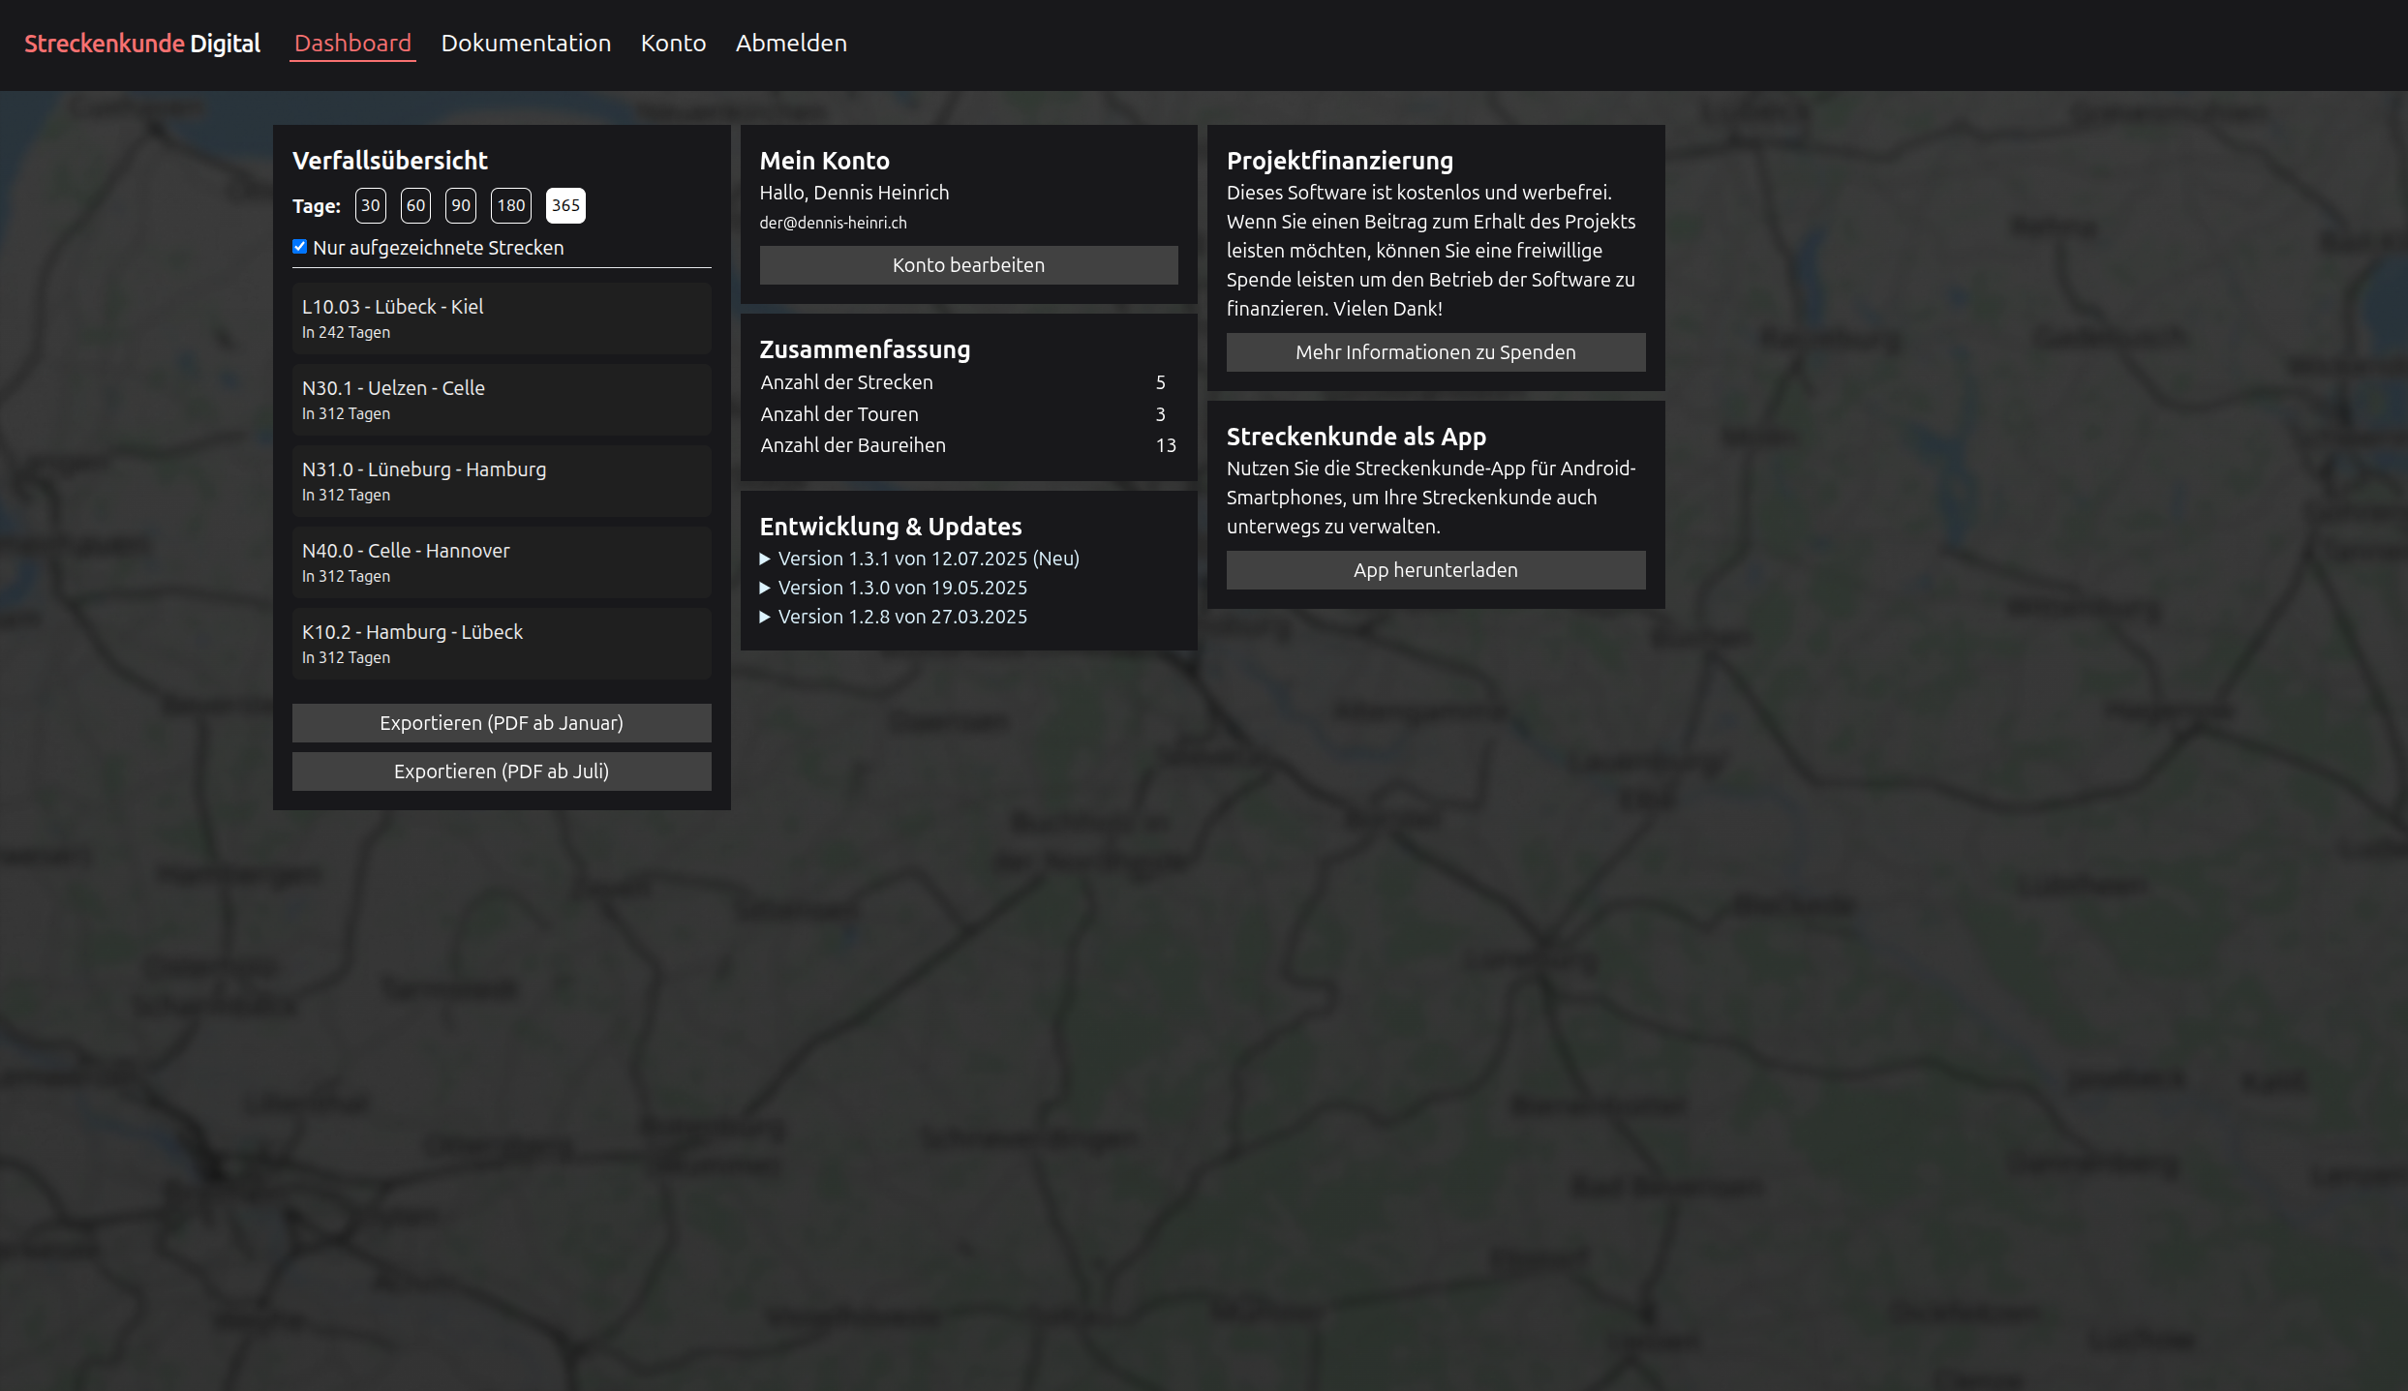Screen dimensions: 2408x1391
Task: Open the route L10.03 Lübeck - Kiel
Action: tap(502, 318)
